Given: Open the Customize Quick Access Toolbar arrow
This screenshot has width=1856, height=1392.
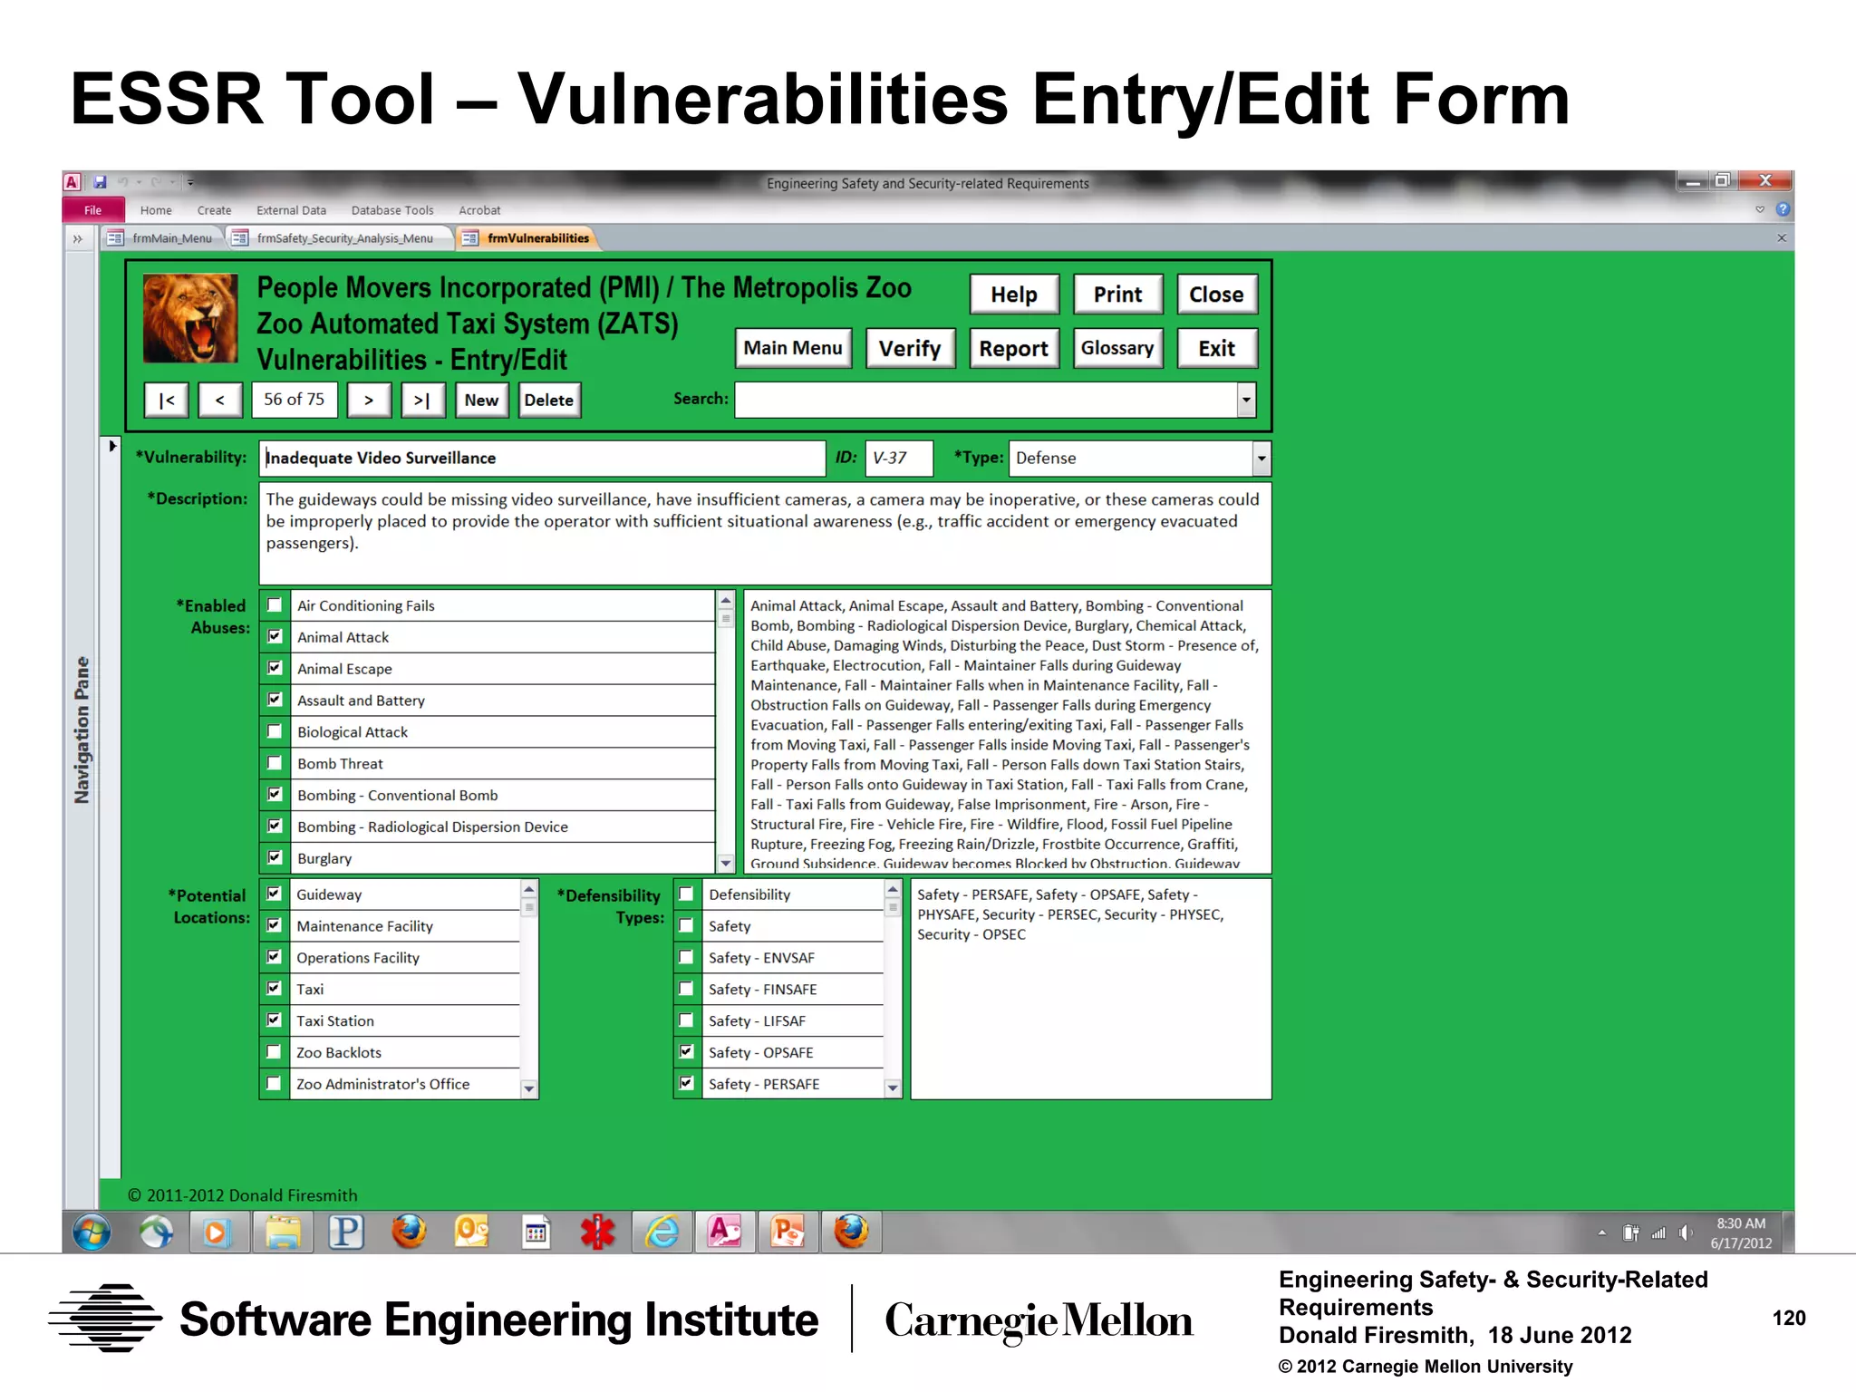Looking at the screenshot, I should click(190, 182).
